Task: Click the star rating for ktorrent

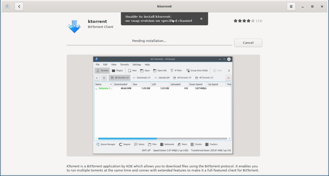Action: pyautogui.click(x=244, y=21)
